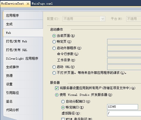Screen dimensions: 141x120
Task: Open the 引用路径 page
Action: [23, 93]
